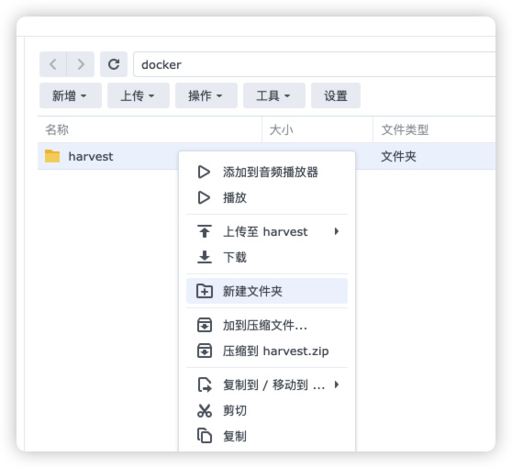Click the play icon beside 播放
Screen dimensions: 512x468
[204, 197]
